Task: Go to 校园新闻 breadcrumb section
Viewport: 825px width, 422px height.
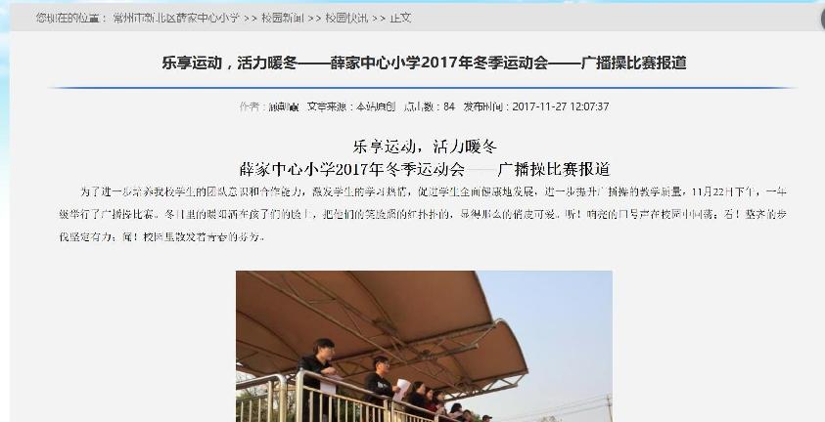Action: 283,18
